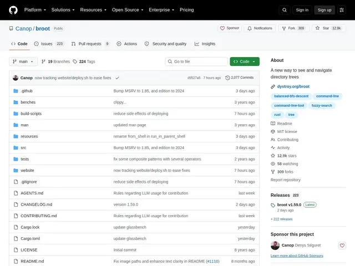Switch to the Actions tab
The width and height of the screenshot is (355, 266).
tap(127, 44)
